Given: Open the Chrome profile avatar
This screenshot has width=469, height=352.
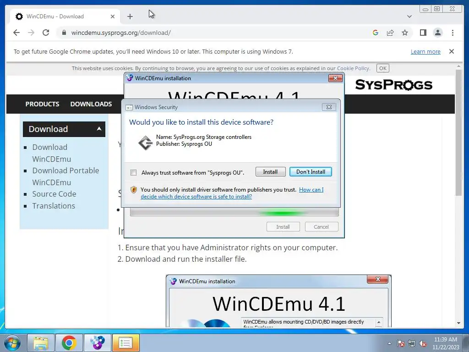Looking at the screenshot, I should tap(437, 33).
